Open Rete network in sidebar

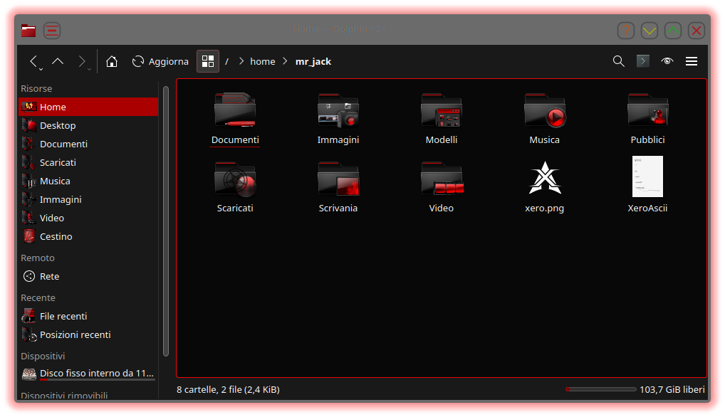tap(88, 276)
